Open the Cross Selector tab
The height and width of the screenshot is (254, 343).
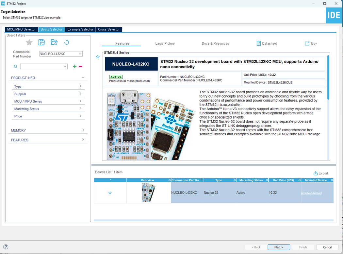point(109,29)
